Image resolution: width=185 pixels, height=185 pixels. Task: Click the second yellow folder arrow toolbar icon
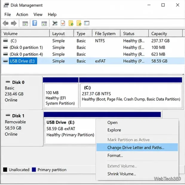pos(79,23)
